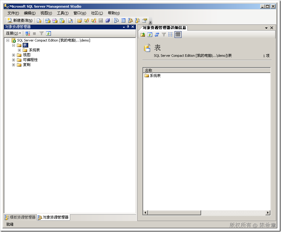Screen dimensions: 281x232
Task: Click the database icon with red X
Action: (x=94, y=21)
